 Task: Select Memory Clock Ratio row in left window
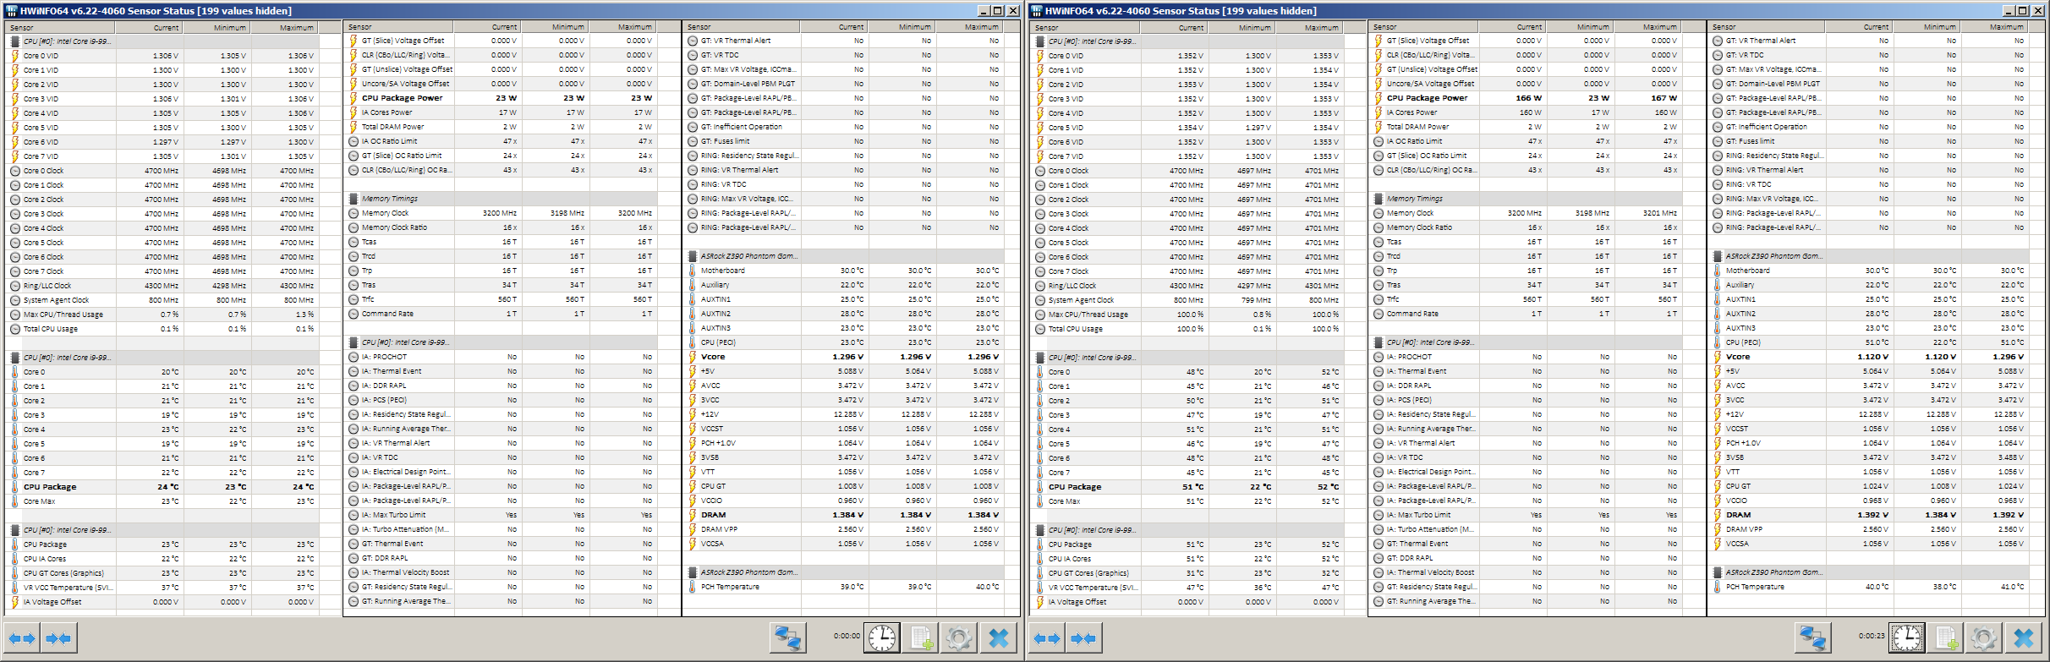coord(502,227)
